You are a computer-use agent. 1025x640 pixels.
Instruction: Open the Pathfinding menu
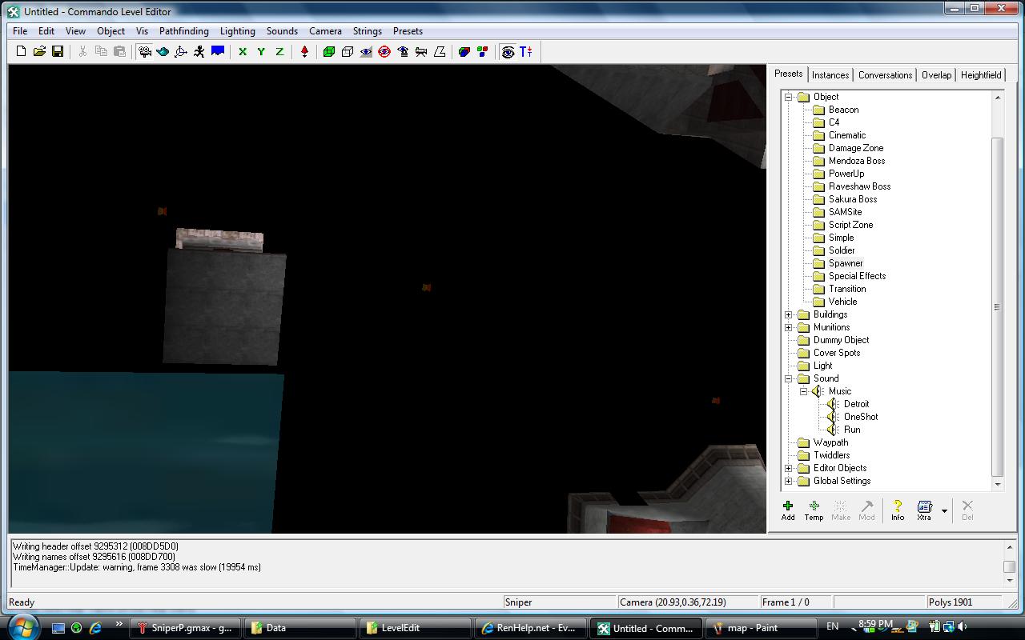pyautogui.click(x=183, y=31)
